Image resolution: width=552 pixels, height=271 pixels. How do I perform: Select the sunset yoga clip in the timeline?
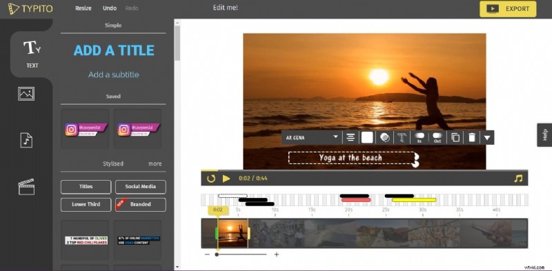[x=233, y=233]
